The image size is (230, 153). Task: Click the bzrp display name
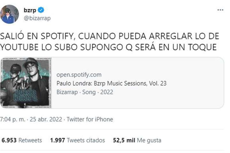coord(30,10)
